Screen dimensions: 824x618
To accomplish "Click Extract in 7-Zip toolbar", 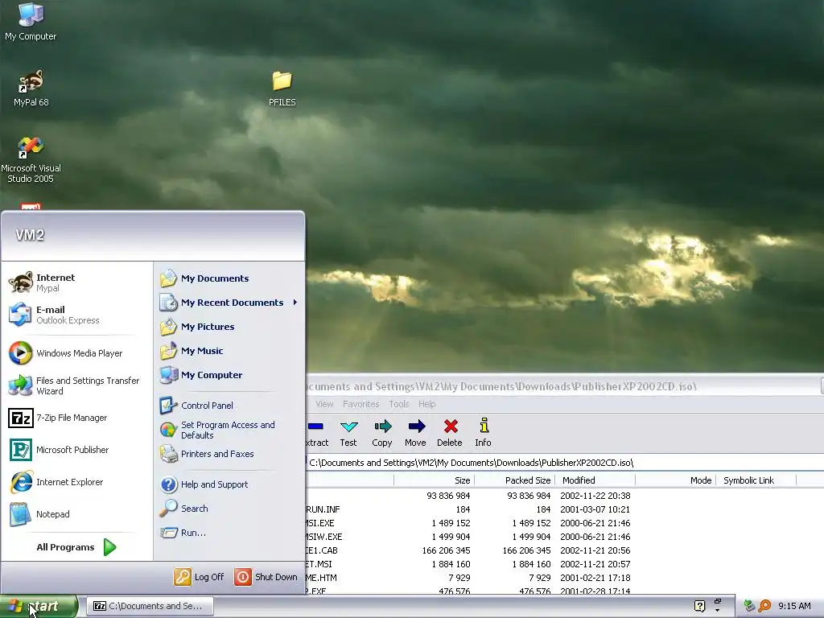I will pyautogui.click(x=317, y=433).
